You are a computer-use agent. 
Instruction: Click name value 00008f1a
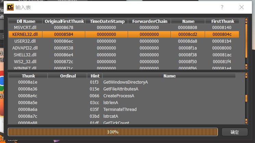pyautogui.click(x=188, y=48)
